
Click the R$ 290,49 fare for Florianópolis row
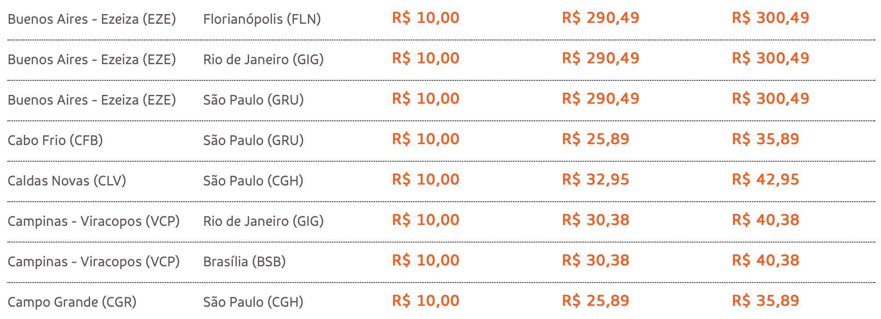click(x=601, y=18)
